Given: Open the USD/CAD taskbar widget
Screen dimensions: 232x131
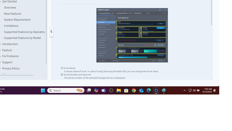Looking at the screenshot, I should click(2, 90).
